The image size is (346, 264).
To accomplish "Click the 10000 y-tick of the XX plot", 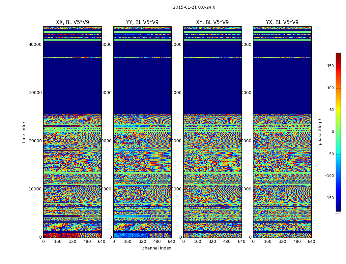I will click(35, 189).
